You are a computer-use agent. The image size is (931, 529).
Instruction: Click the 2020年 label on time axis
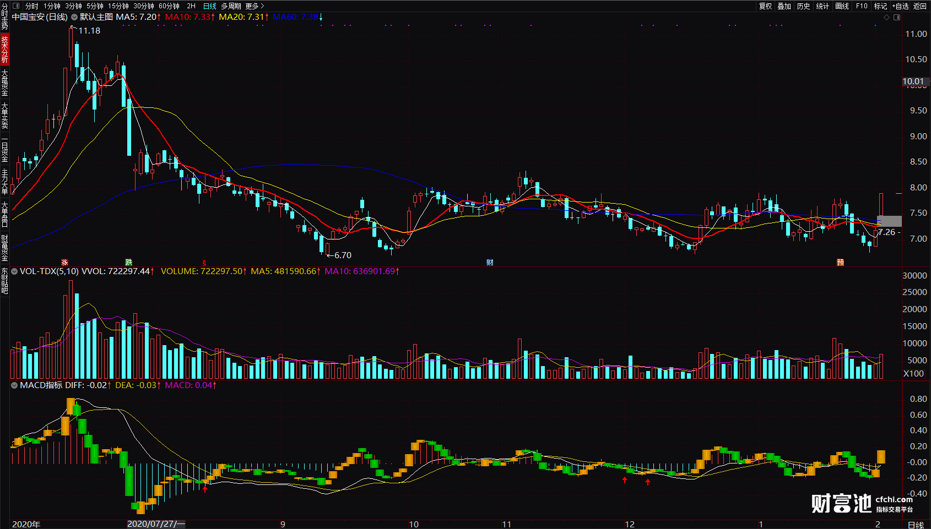[x=26, y=524]
